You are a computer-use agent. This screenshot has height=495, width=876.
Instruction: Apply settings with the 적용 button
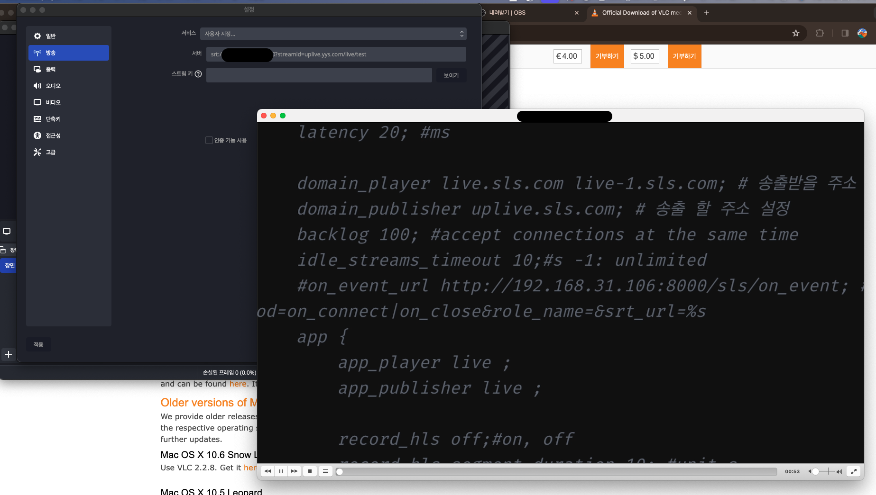tap(38, 344)
